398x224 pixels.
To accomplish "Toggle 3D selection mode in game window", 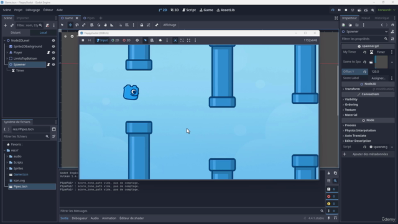I will pos(127,40).
